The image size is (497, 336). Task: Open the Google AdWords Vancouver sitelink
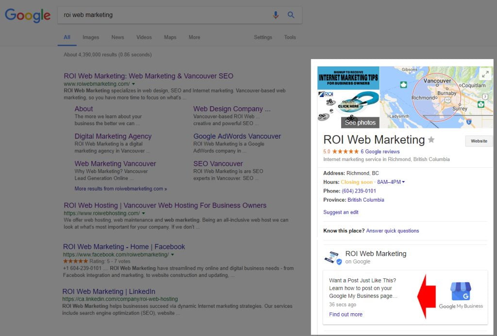(x=237, y=136)
